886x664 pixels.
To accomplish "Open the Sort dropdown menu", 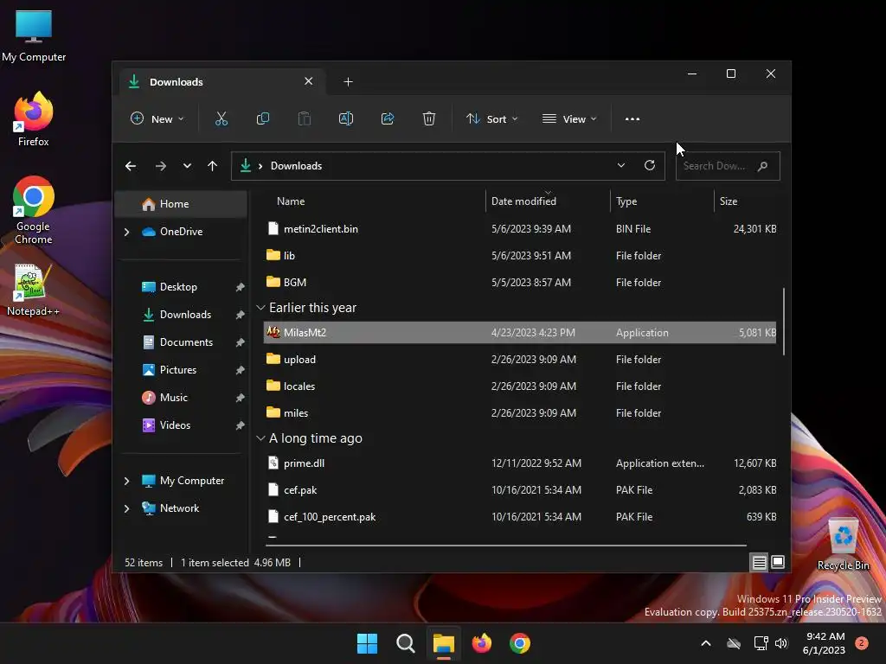I will point(491,118).
